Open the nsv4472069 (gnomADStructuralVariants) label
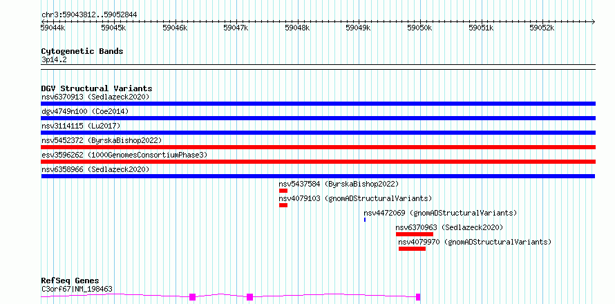The image size is (615, 304). pos(440,213)
